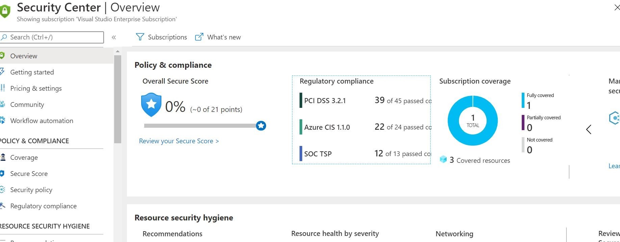Click the Learn link on the right card
620x242 pixels.
point(614,166)
